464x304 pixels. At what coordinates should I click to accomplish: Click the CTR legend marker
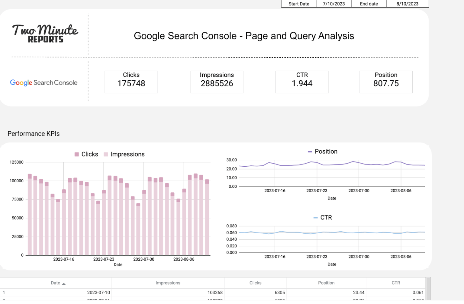coord(316,217)
